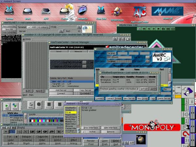
Task: Switch to the AmiTradeCenter Advanced tab
Action: click(78, 51)
